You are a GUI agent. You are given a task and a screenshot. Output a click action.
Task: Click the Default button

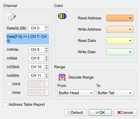75,112
